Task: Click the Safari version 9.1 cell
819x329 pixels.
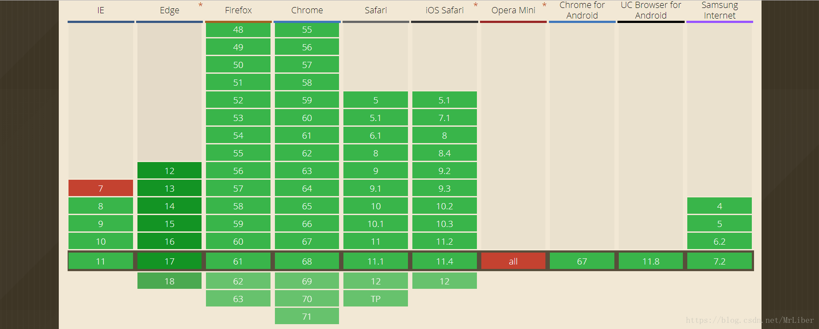Action: point(376,188)
